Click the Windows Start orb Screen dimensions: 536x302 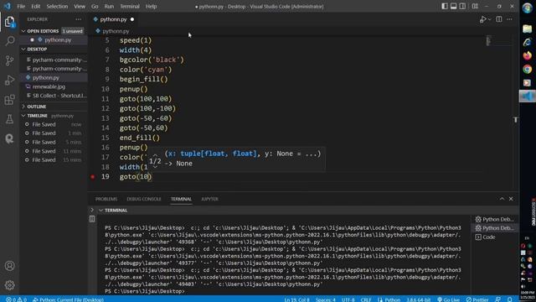527,8
